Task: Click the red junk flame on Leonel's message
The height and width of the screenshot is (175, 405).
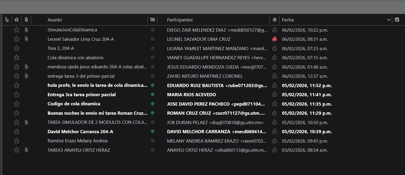Action: [274, 39]
